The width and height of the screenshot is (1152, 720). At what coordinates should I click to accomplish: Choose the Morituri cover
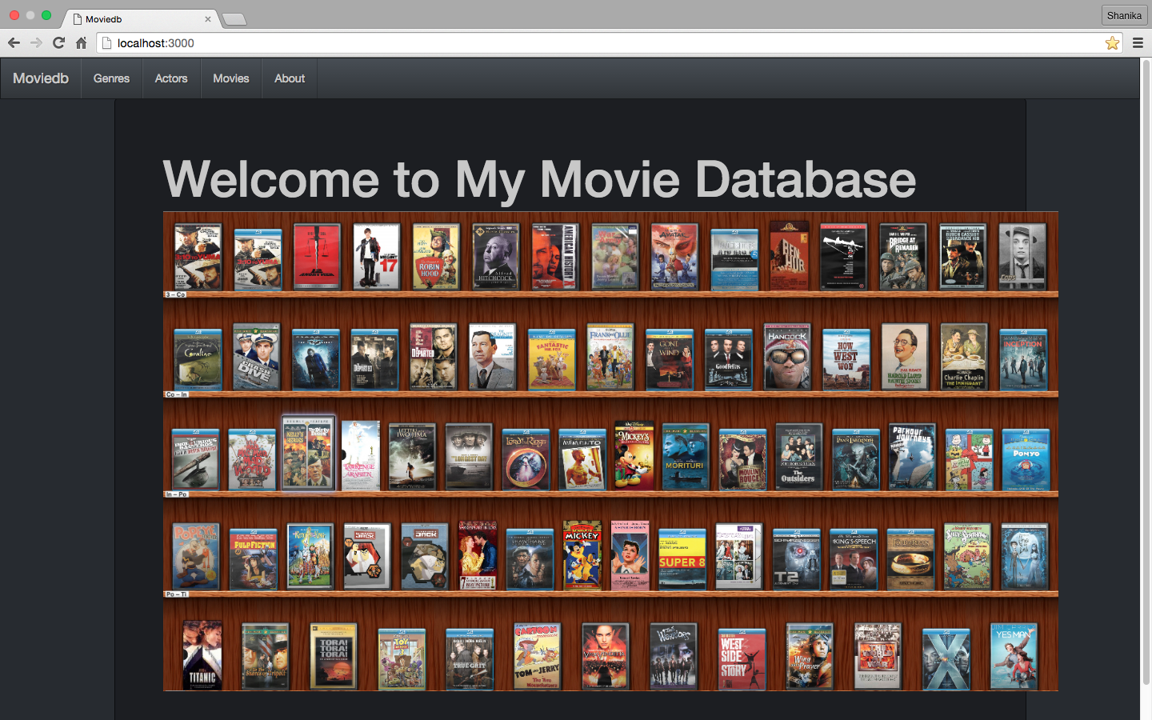(686, 457)
